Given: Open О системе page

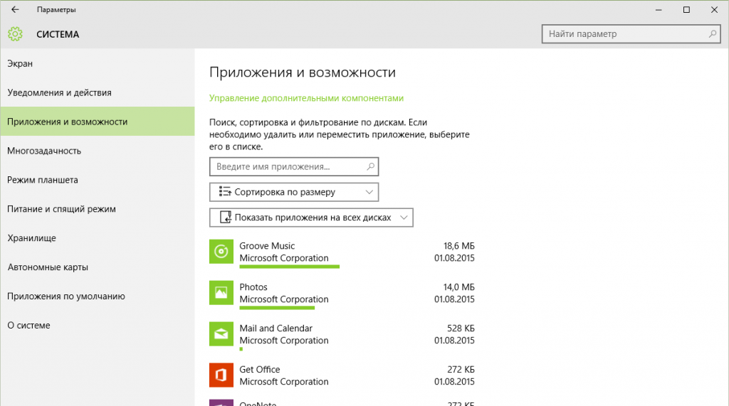Looking at the screenshot, I should pos(97,325).
